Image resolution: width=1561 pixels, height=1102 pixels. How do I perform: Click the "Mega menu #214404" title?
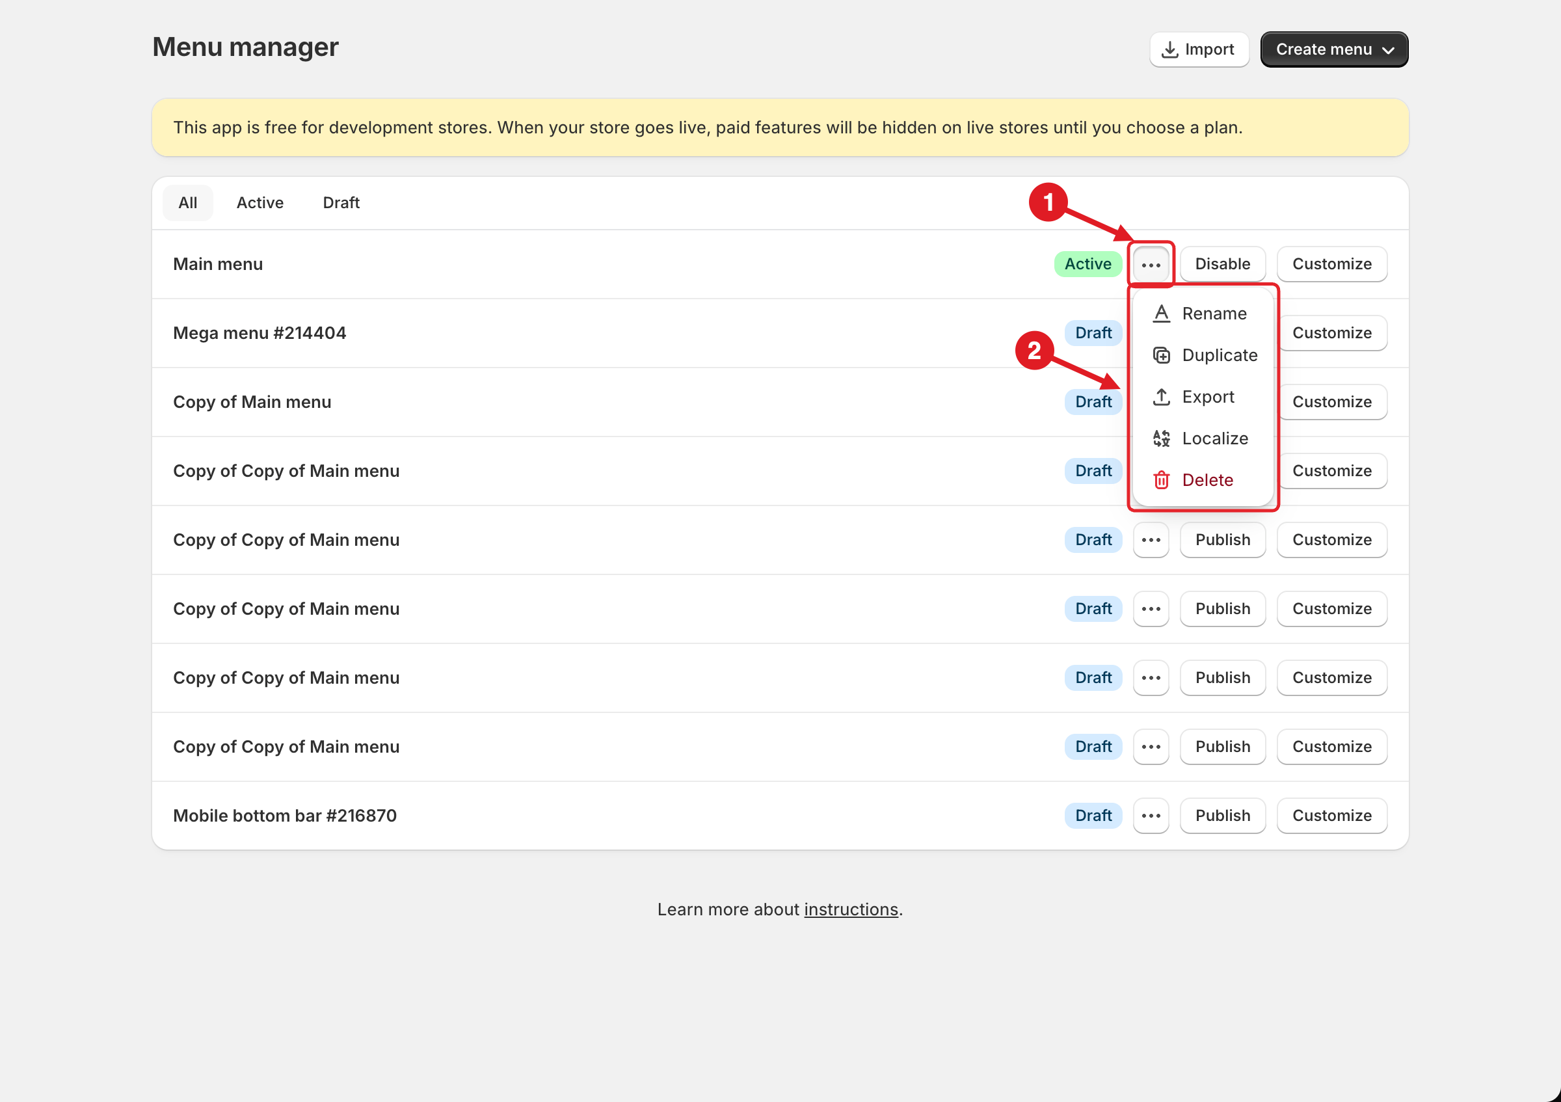(x=260, y=333)
